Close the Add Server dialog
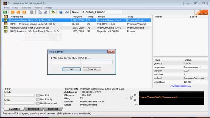 click(x=111, y=52)
